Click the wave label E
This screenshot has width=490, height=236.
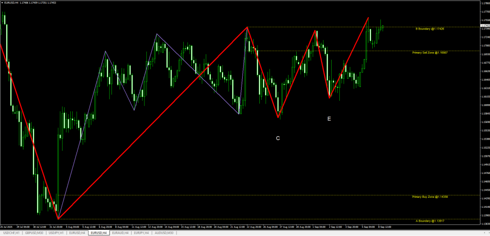(329, 118)
